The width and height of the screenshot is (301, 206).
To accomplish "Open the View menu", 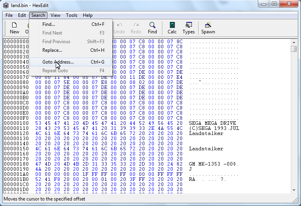I will [55, 15].
